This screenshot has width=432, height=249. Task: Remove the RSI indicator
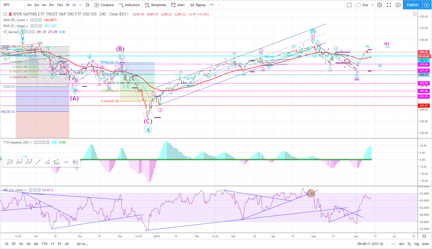click(x=38, y=190)
